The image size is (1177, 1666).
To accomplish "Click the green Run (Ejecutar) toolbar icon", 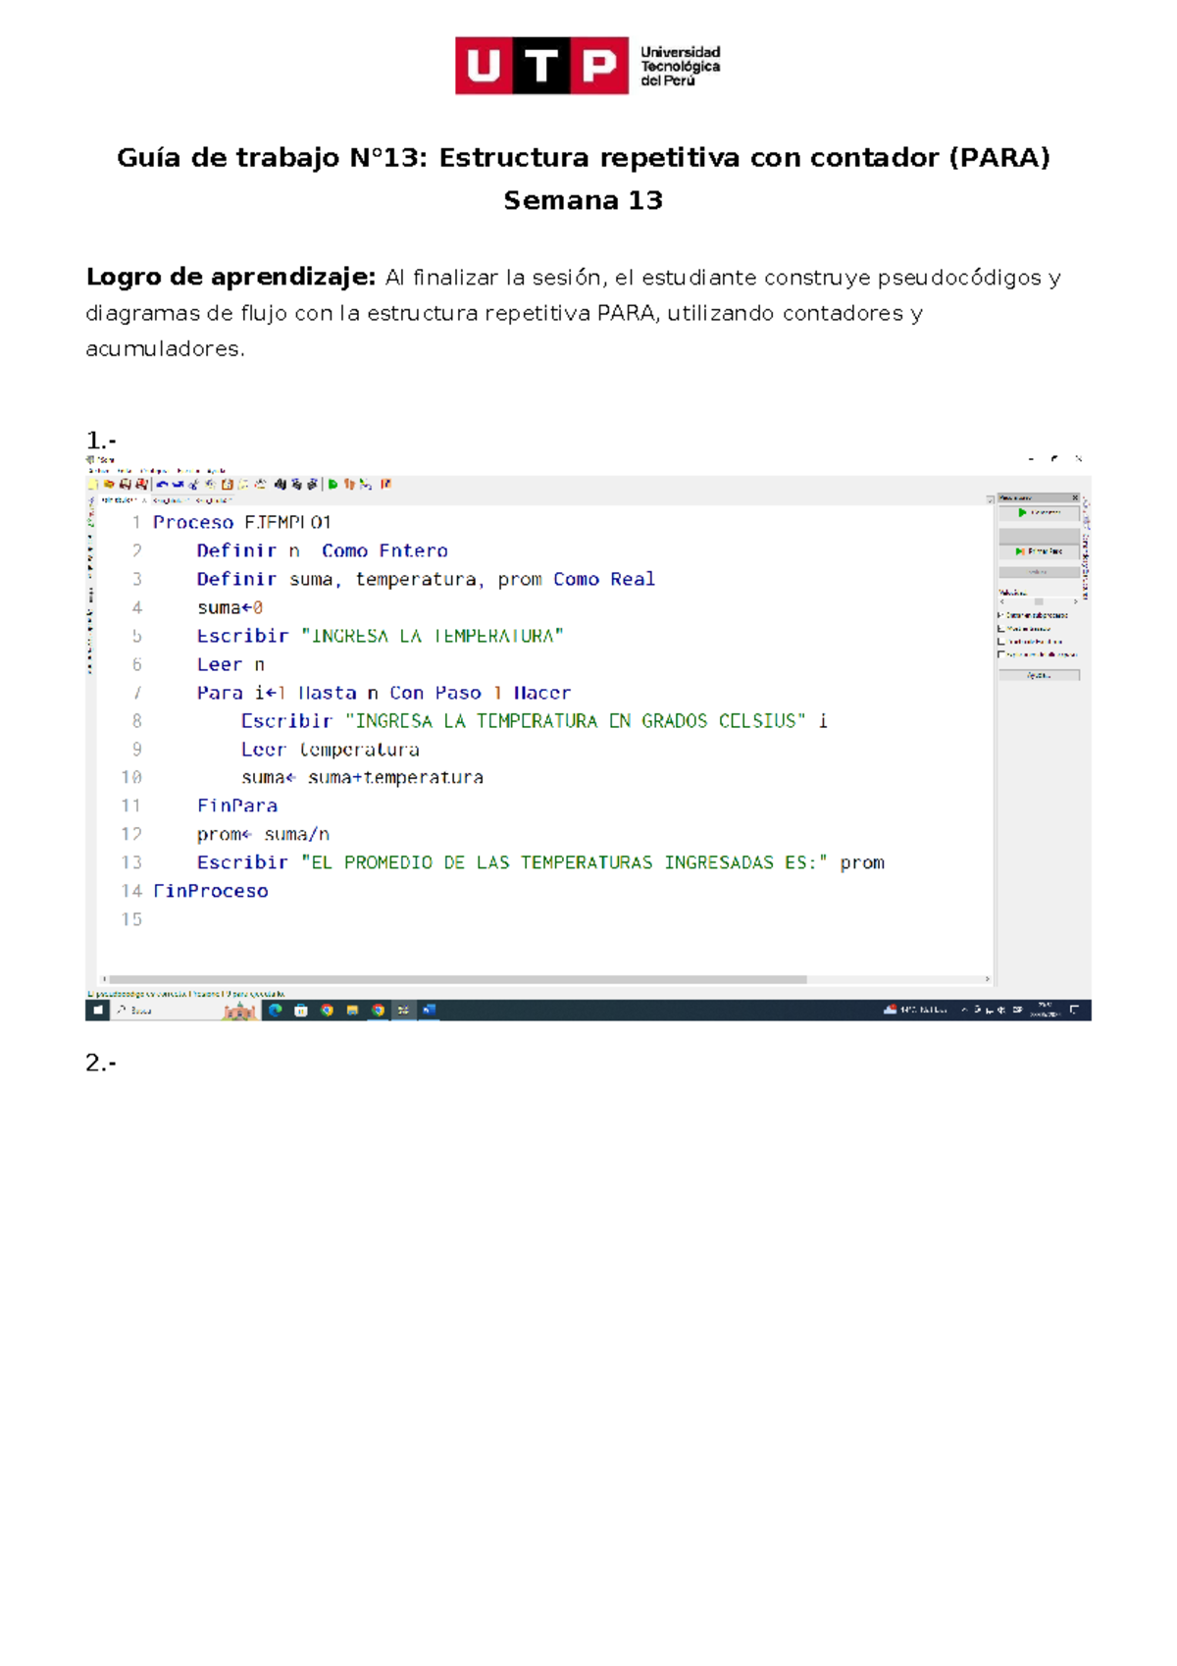I will [x=333, y=484].
